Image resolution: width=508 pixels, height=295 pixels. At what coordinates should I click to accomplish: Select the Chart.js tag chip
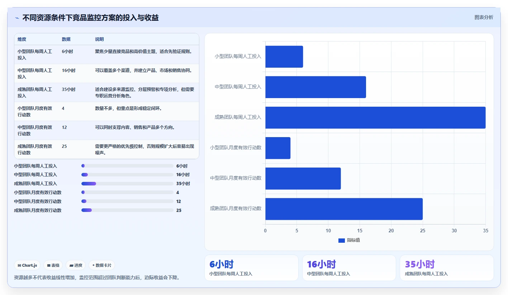(x=28, y=265)
